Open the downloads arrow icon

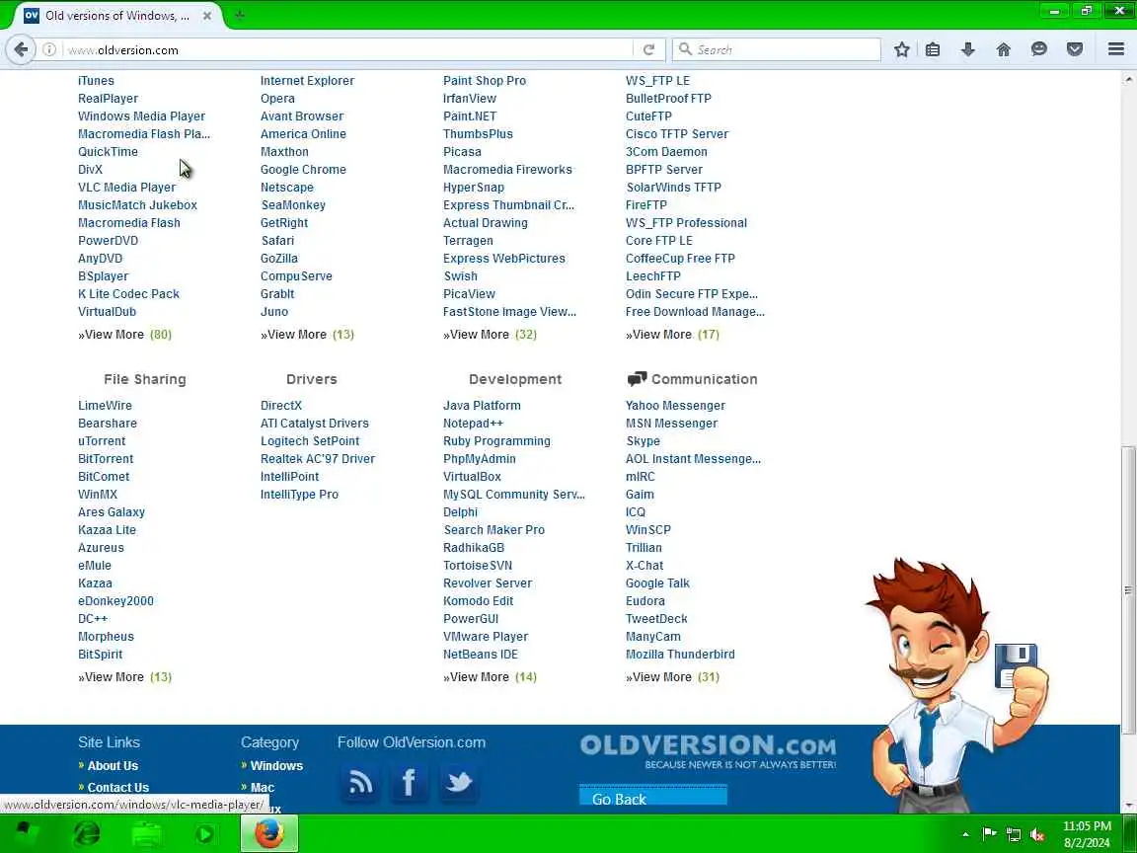967,49
